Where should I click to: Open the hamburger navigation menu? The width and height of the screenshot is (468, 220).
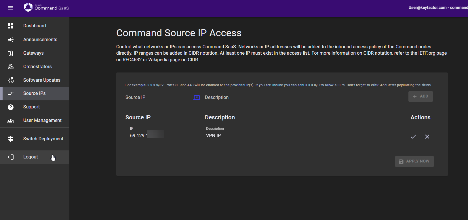click(x=11, y=8)
